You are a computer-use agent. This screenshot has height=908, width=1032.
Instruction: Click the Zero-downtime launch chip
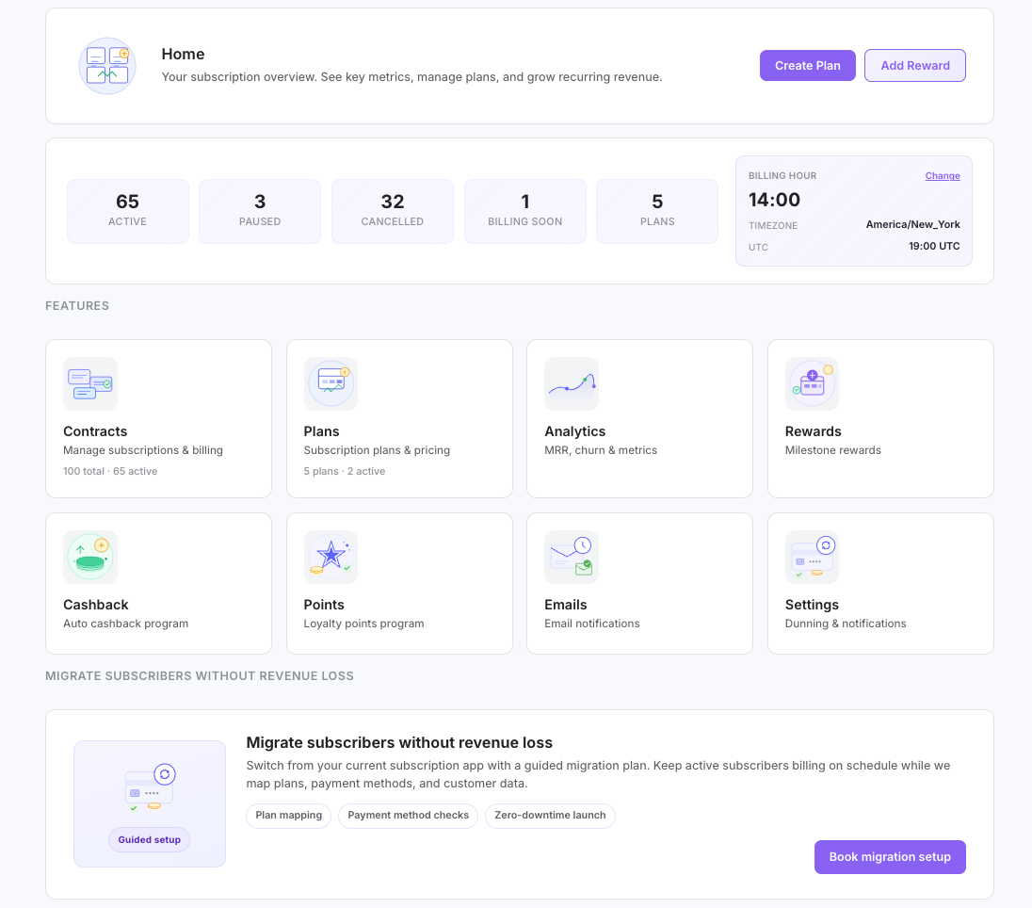pos(550,815)
